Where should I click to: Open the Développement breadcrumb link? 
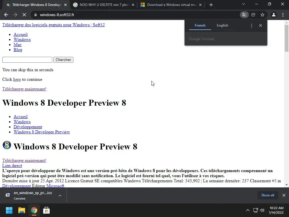tap(28, 127)
